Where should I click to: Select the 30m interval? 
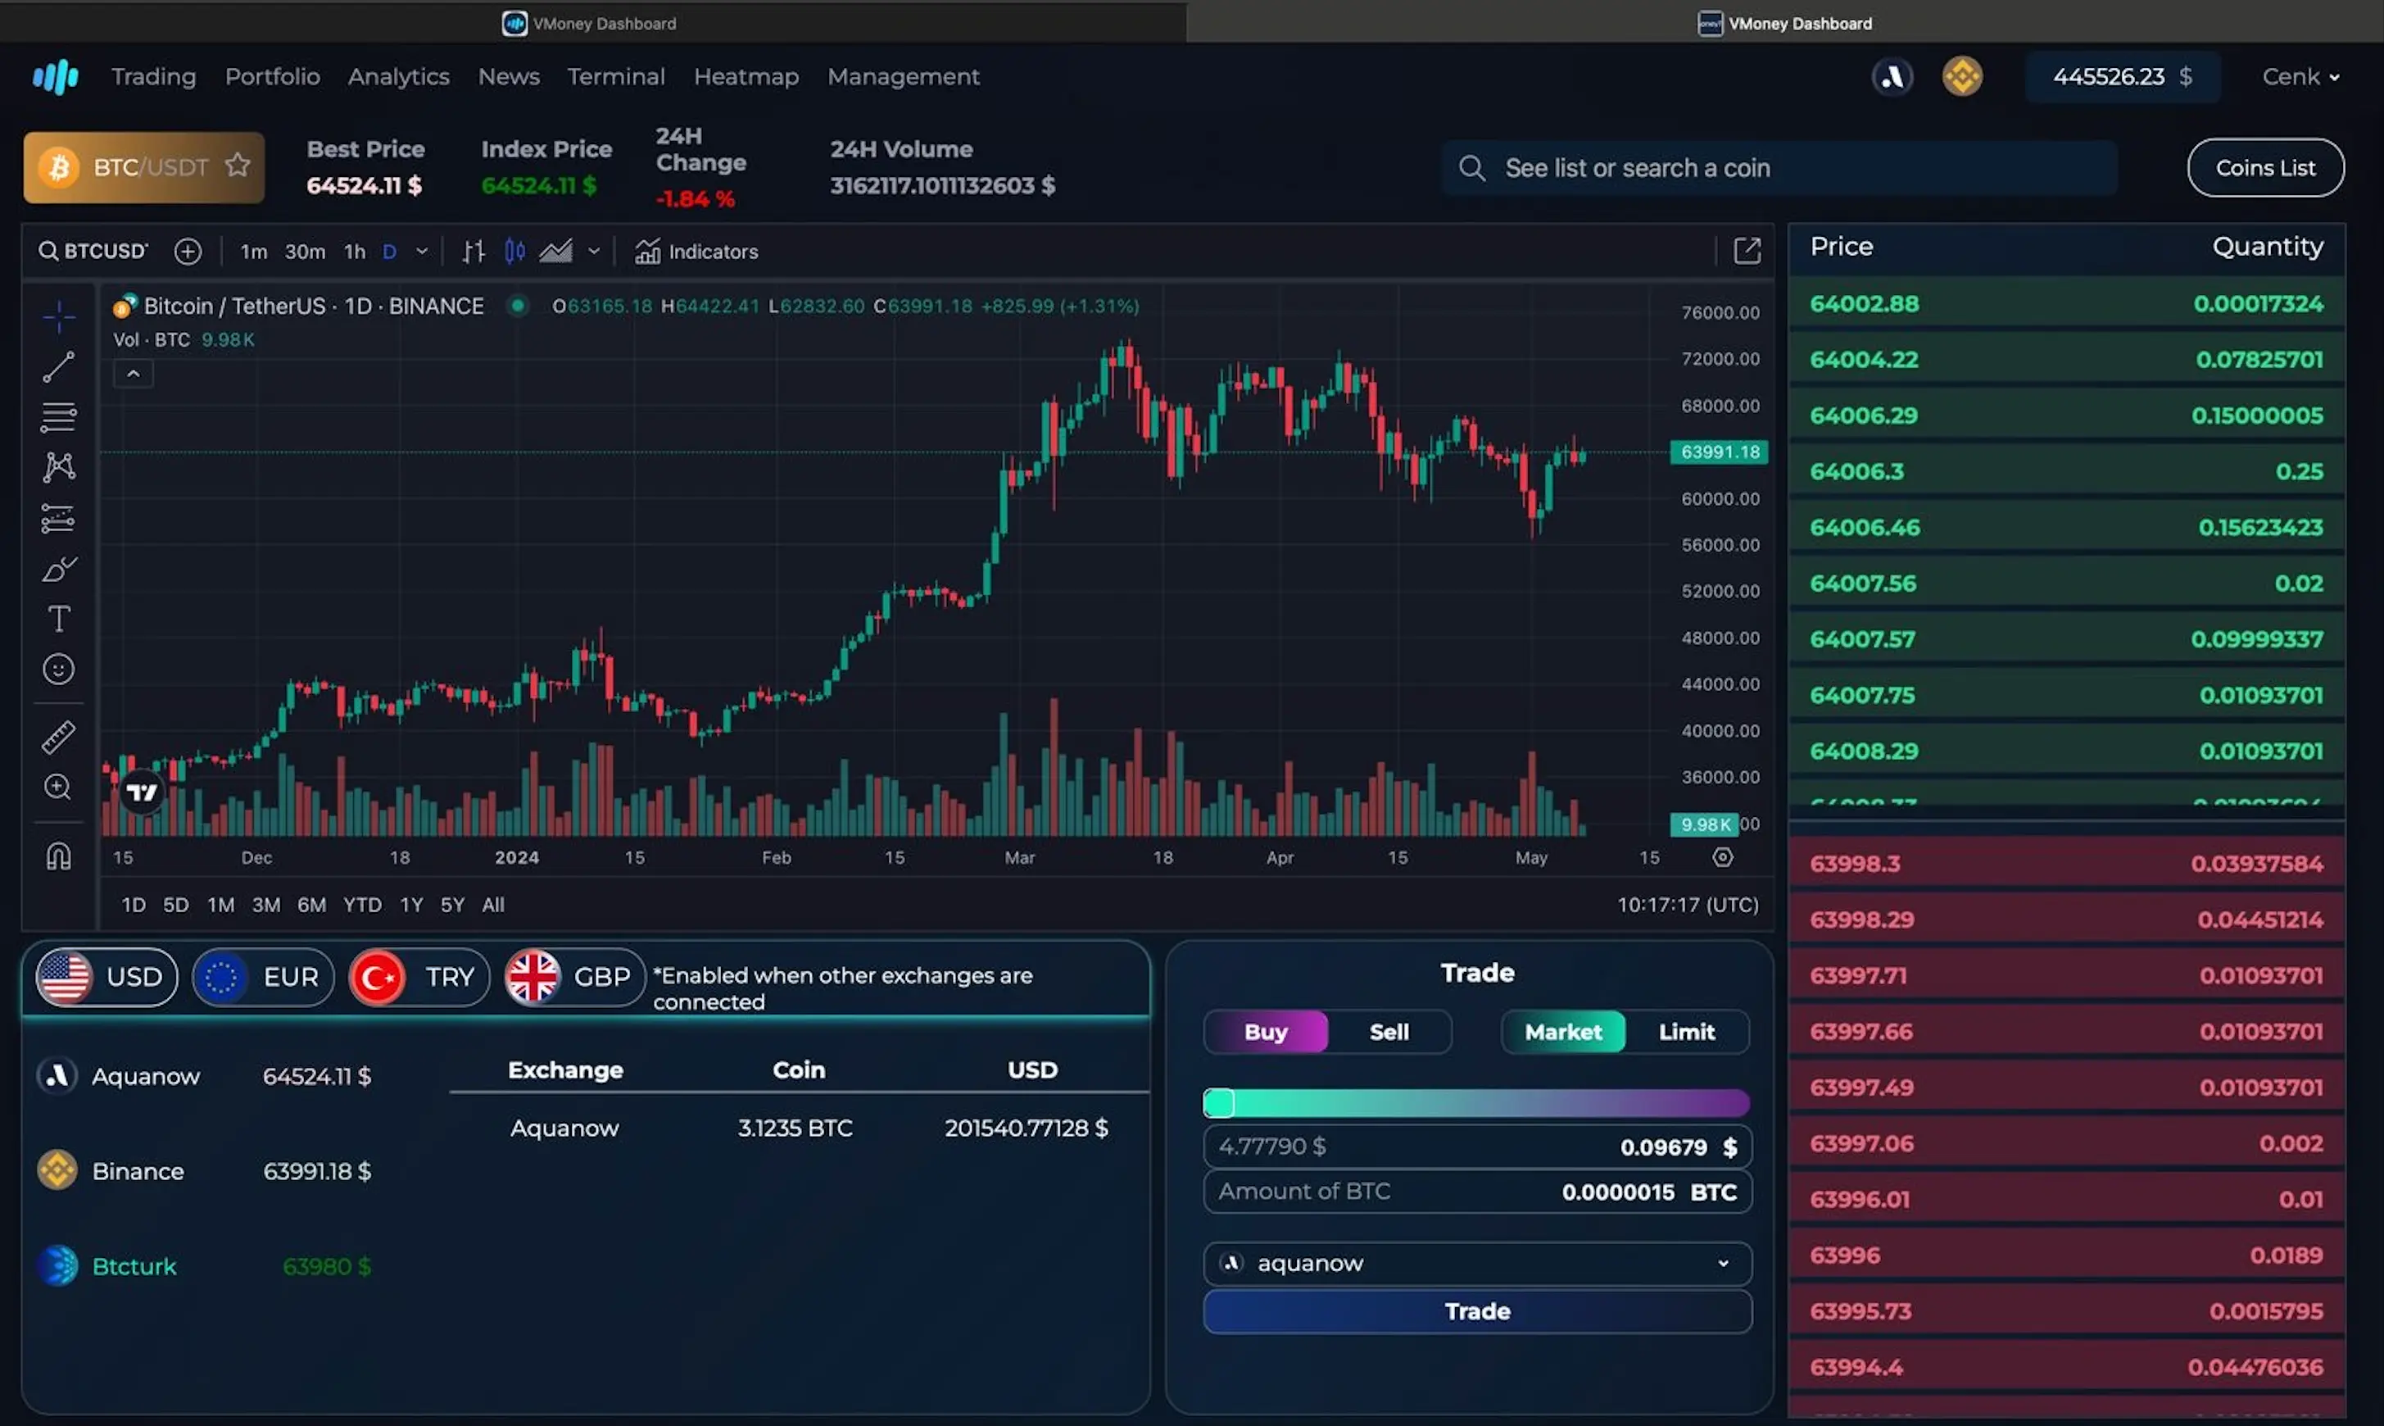coord(305,252)
